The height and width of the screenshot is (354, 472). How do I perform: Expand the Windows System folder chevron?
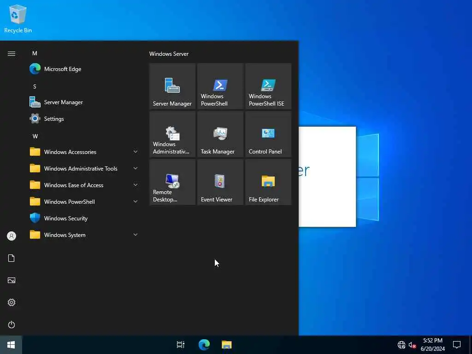(x=136, y=235)
